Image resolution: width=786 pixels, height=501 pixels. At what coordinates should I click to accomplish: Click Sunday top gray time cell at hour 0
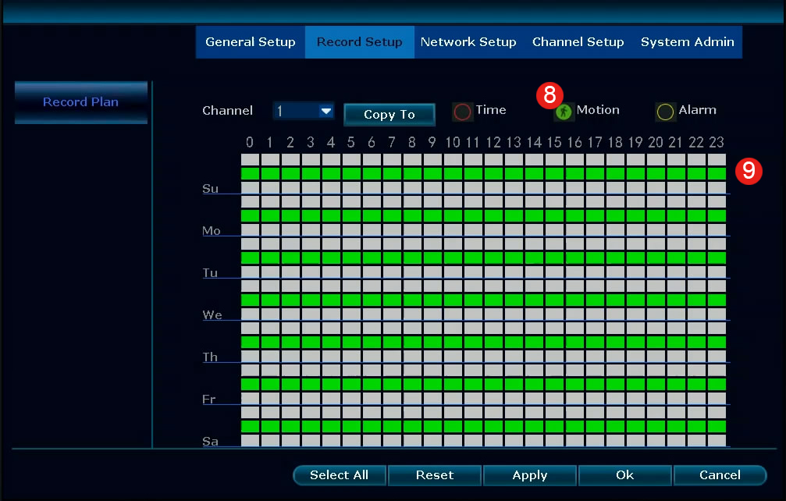(250, 160)
